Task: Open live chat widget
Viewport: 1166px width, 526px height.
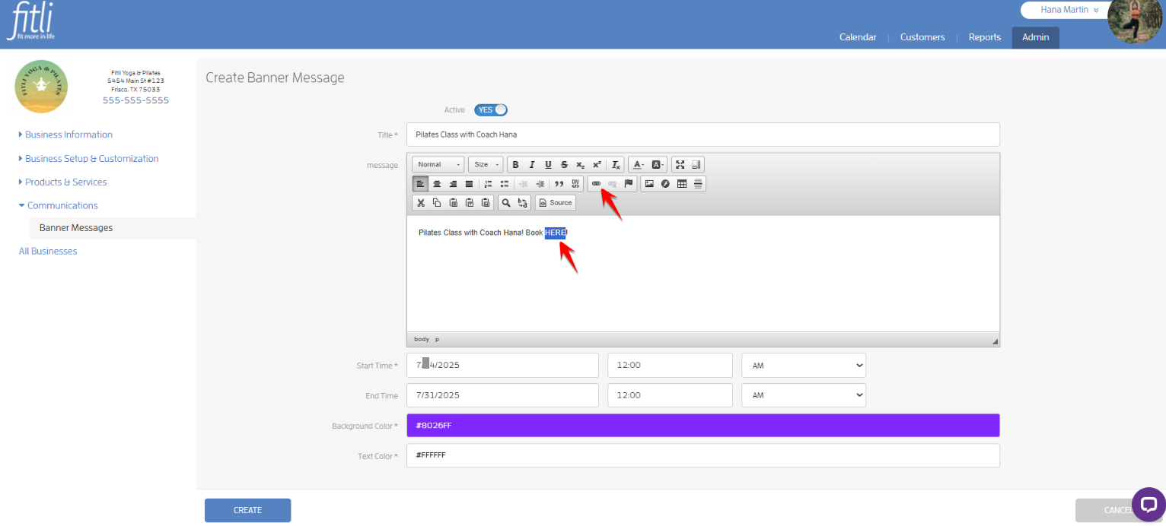Action: point(1148,504)
